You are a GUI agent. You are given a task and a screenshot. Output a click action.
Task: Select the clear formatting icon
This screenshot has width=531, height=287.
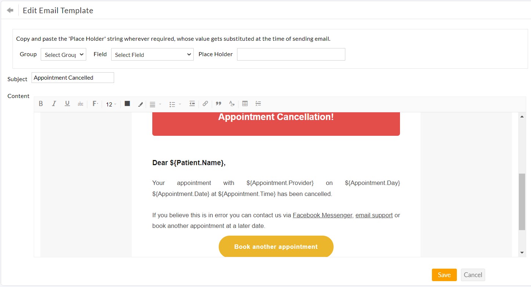pos(232,103)
